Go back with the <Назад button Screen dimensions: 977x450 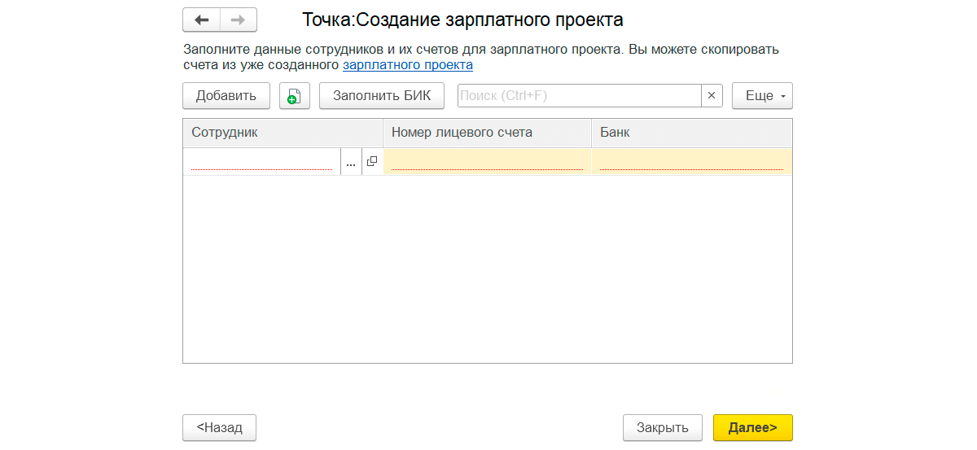(220, 427)
